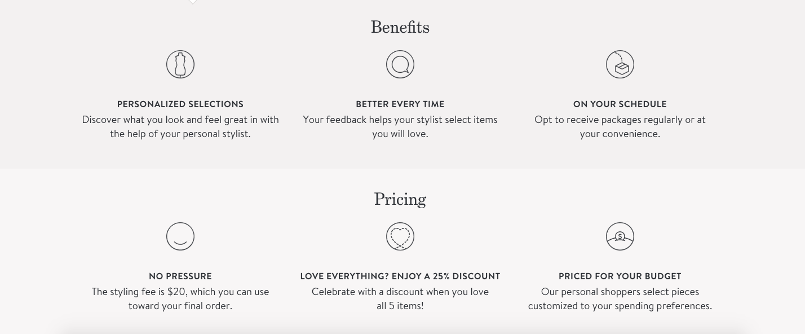Click the Benefits section title
Screen dimensions: 805x334
coord(400,27)
